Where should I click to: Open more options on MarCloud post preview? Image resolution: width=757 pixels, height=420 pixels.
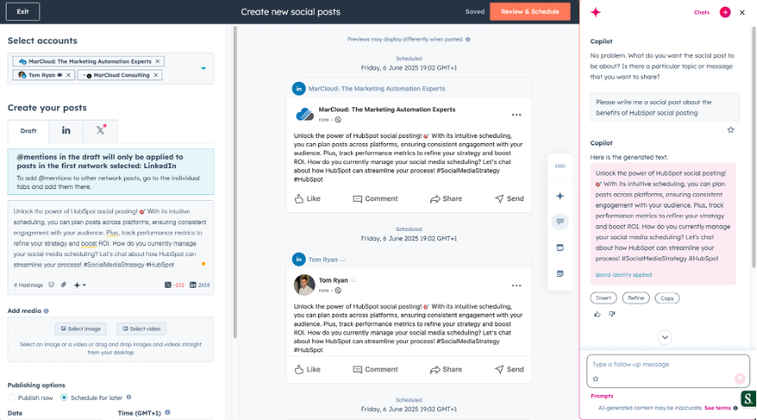point(517,115)
